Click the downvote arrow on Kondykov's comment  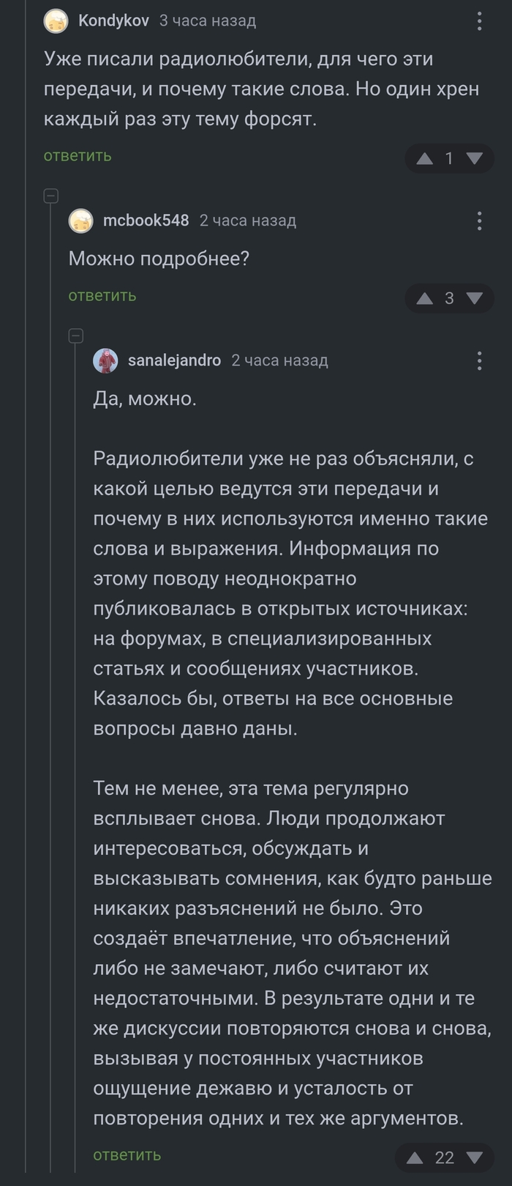tap(475, 158)
